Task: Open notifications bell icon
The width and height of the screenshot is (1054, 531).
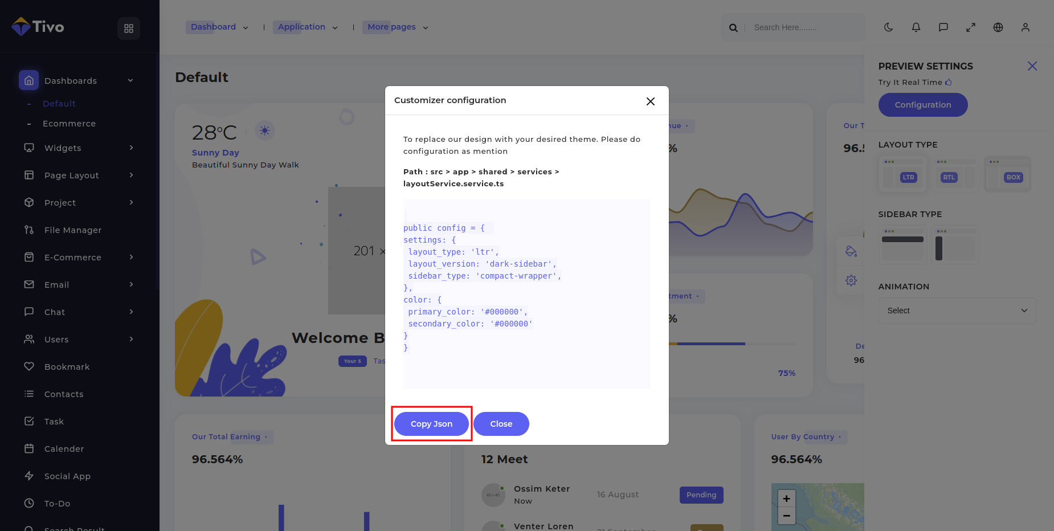Action: click(x=916, y=27)
